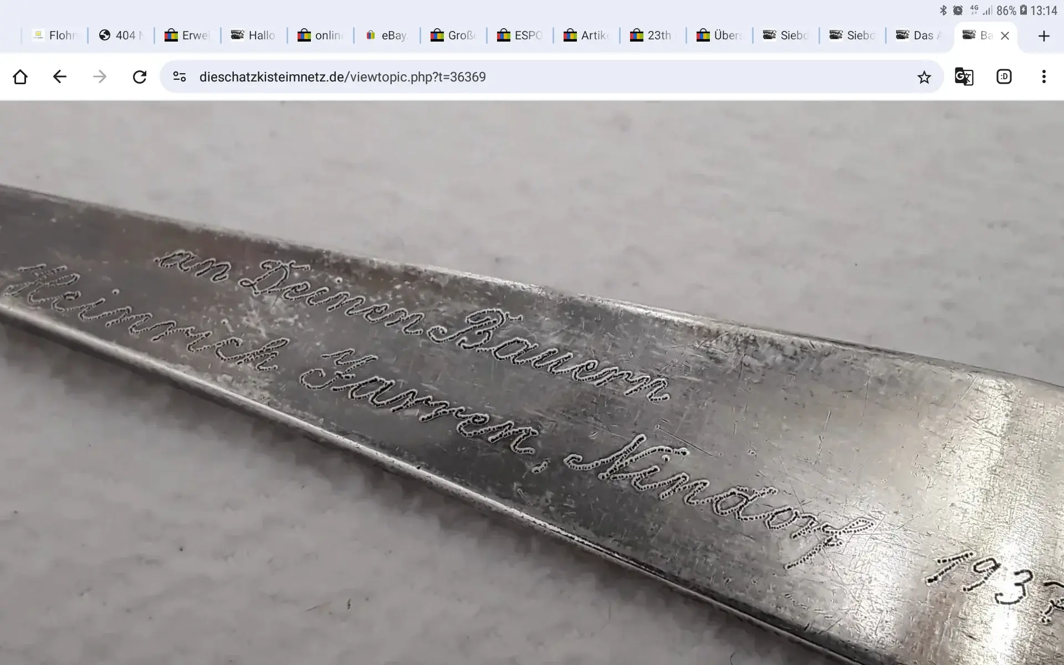
Task: Go to the browser home page
Action: (20, 76)
